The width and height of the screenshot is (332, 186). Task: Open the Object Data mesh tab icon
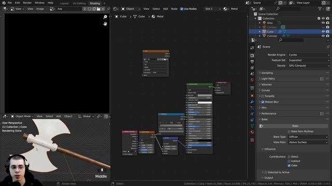point(252,126)
